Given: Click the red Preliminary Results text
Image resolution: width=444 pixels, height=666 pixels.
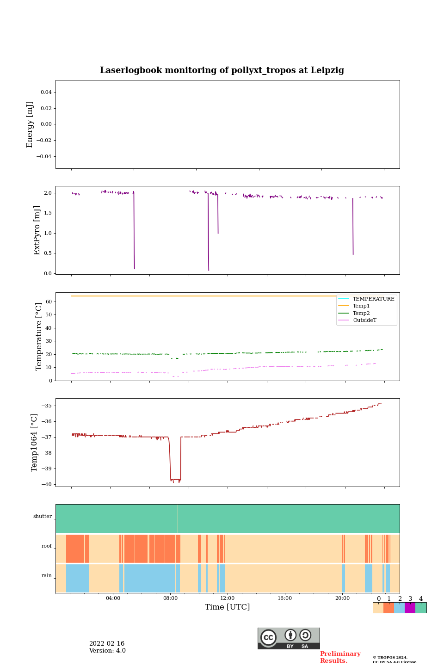Looking at the screenshot, I should point(340,657).
